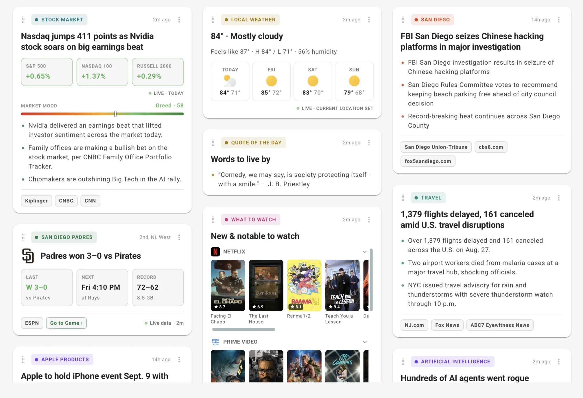Open the Apple Products card options menu
This screenshot has height=398, width=583.
tap(179, 360)
